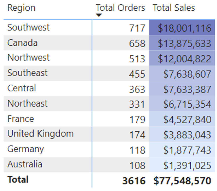Click the $77,548,570 grand total

point(183,181)
